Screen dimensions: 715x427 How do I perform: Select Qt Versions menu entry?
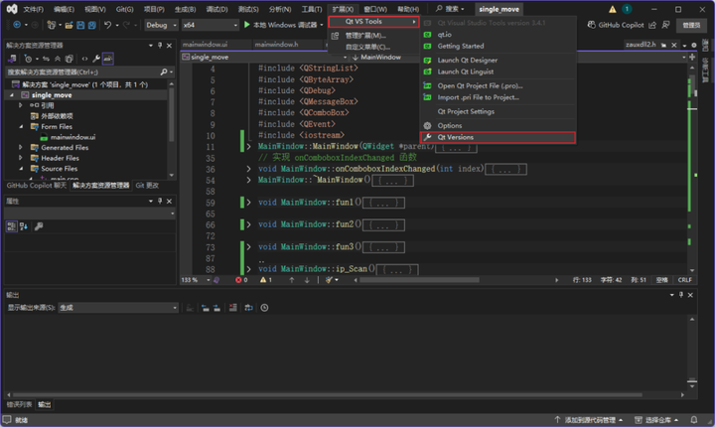coord(498,137)
